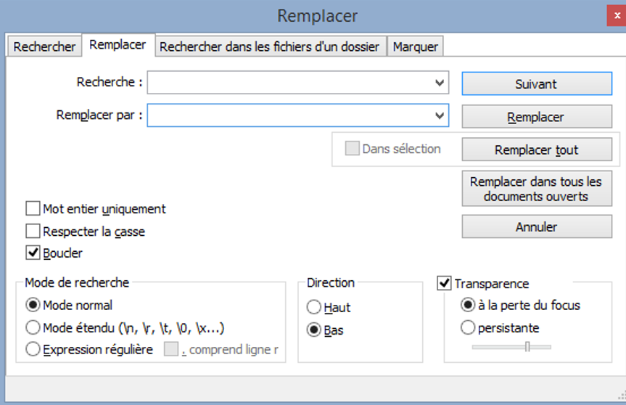Enable Mot entier uniquement checkbox

pos(33,209)
